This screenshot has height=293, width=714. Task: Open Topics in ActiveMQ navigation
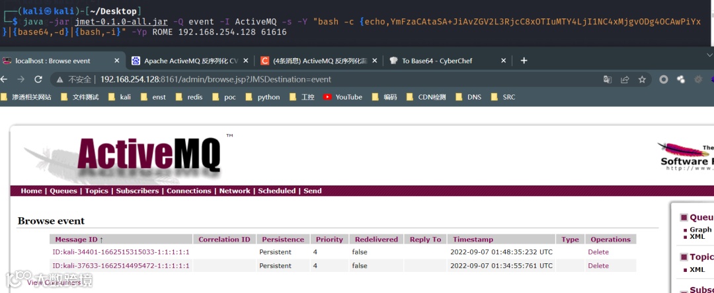(x=97, y=191)
